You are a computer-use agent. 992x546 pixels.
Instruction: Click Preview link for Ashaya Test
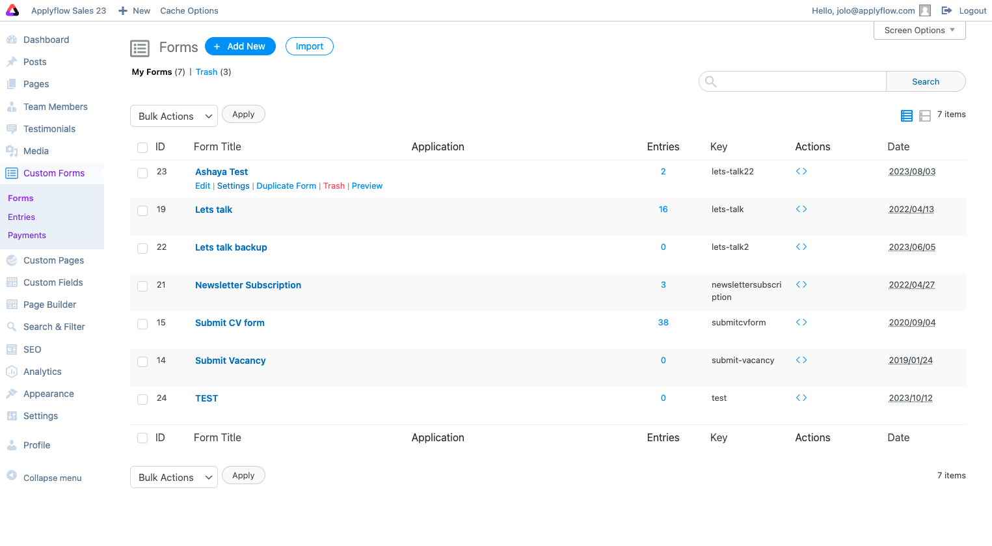(x=367, y=185)
